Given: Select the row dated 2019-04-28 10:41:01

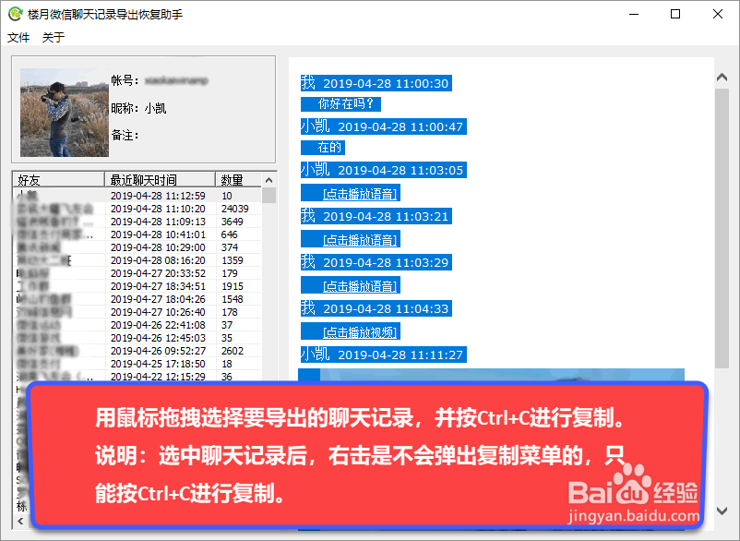Looking at the screenshot, I should (x=137, y=234).
